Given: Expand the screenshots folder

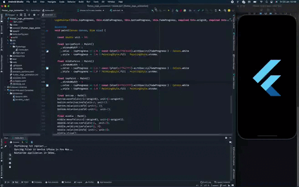Looking at the screenshot, I should 8,56.
